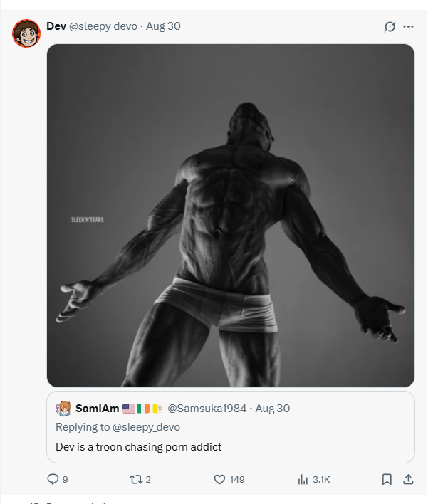Image resolution: width=438 pixels, height=504 pixels.
Task: Open the quoted tweet text body
Action: click(139, 447)
